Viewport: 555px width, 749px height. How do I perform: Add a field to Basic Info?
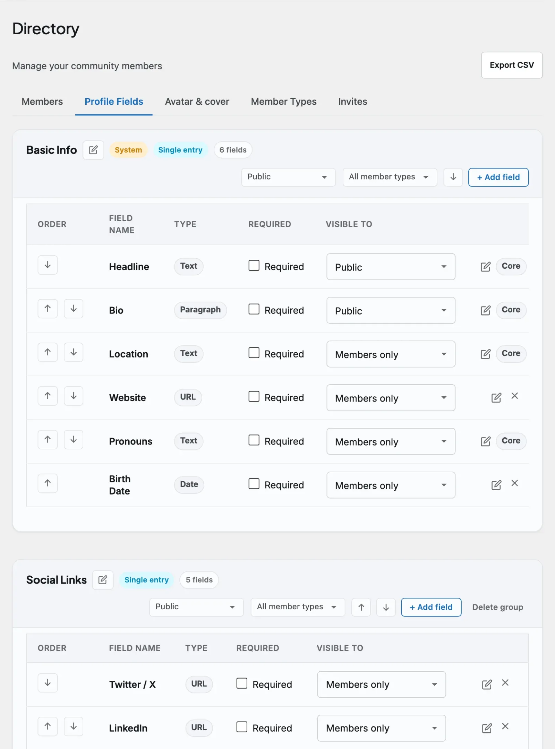498,177
